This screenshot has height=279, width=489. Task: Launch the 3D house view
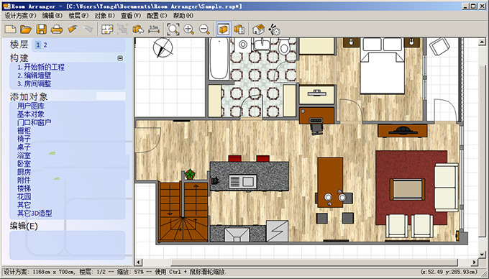(258, 29)
